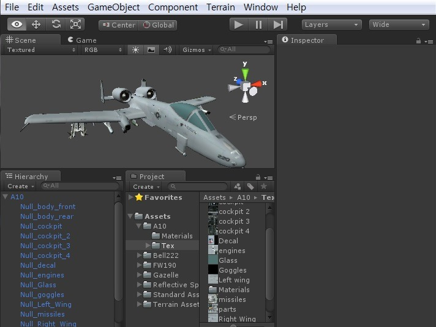Viewport: 436px width, 327px height.
Task: Click the green Y axis gizmo cone
Action: (x=245, y=74)
